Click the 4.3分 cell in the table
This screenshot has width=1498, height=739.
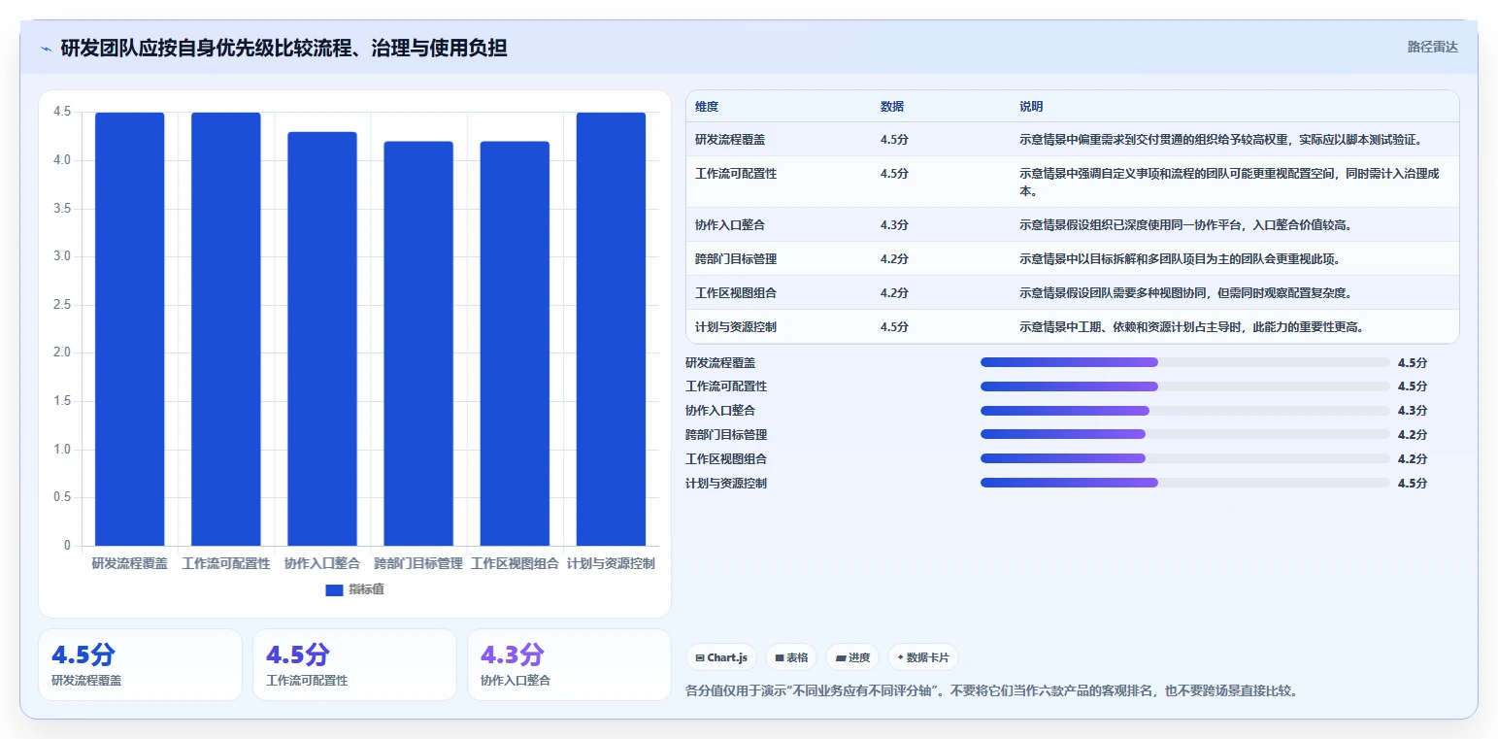[x=894, y=225]
